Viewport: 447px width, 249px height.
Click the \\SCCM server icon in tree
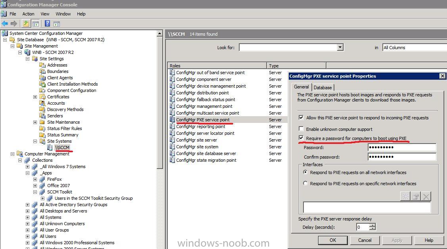(50, 147)
